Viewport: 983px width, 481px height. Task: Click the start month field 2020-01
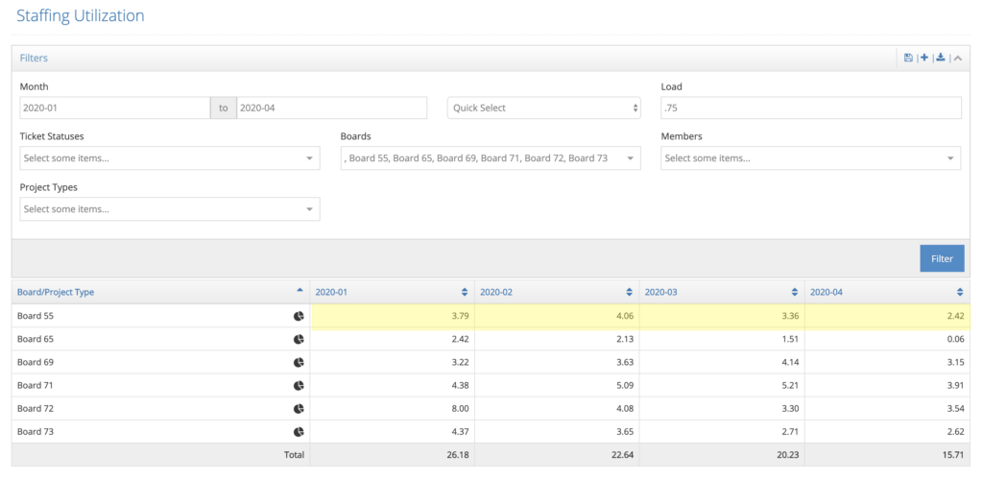pyautogui.click(x=115, y=108)
